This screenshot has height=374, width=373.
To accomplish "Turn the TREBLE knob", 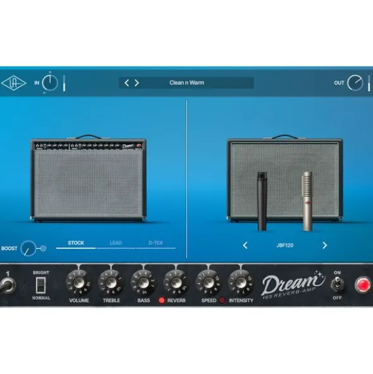I will [111, 283].
